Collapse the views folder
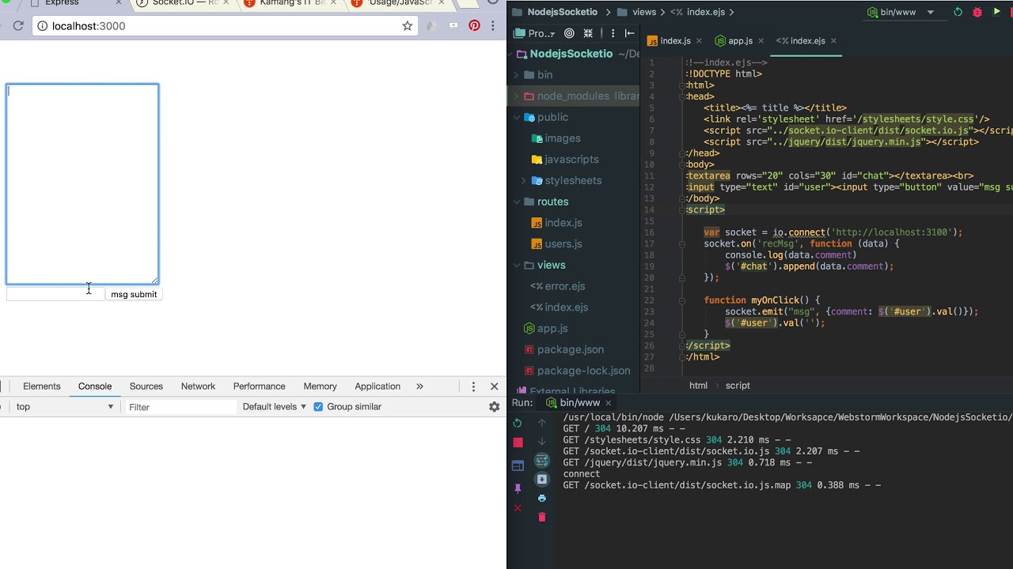This screenshot has width=1013, height=569. [x=517, y=266]
